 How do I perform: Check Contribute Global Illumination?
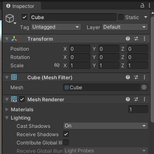point(66,142)
